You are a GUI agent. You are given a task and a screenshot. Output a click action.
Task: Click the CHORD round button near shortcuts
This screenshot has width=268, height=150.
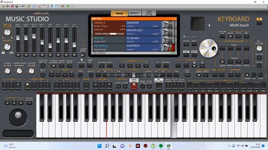pos(247,75)
